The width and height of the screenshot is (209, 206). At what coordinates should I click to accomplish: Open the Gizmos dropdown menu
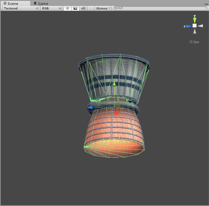tap(103, 8)
